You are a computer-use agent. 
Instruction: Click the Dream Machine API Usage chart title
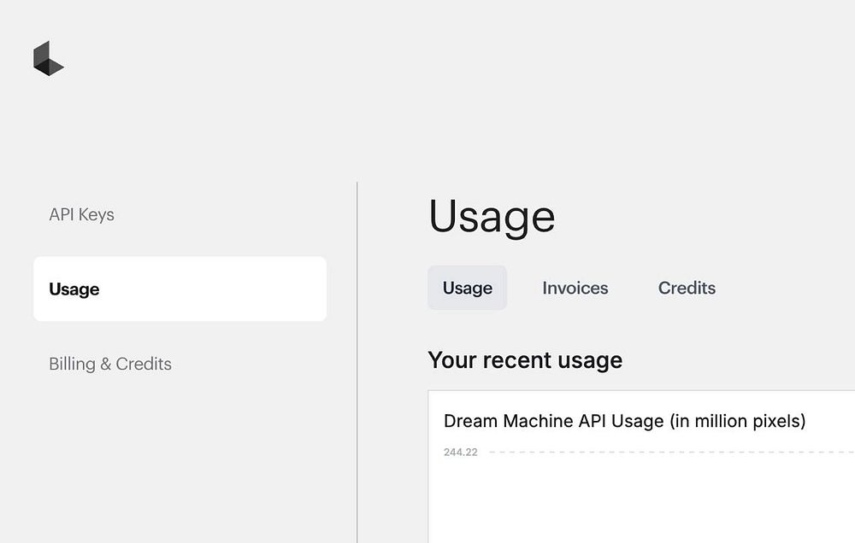[x=624, y=421]
